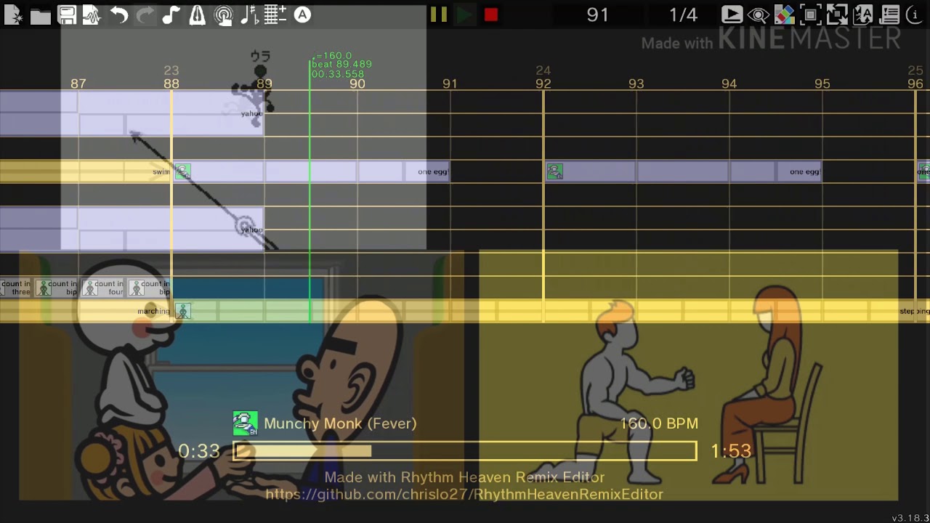Viewport: 930px width, 523px height.
Task: Click the 0:33 elapsed time label
Action: click(x=198, y=451)
